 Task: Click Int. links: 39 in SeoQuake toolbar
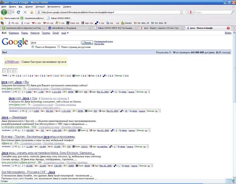point(142,23)
